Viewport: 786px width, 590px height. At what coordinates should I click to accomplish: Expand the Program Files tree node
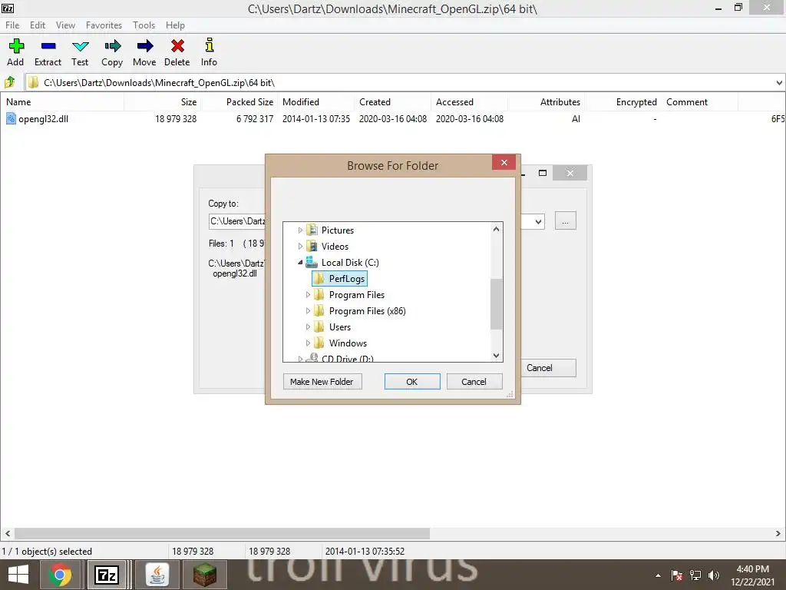click(308, 294)
